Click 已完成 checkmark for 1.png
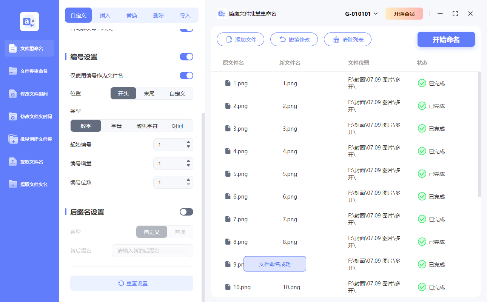The width and height of the screenshot is (487, 302). 422,83
